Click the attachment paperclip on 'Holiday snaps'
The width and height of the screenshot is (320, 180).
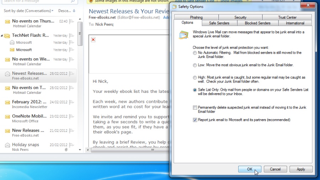click(66, 150)
